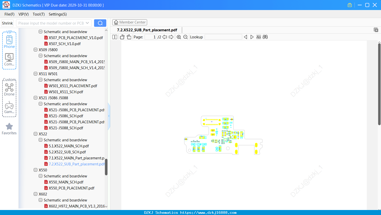
Task: Rotate the PDF page counterclockwise
Action: click(122, 37)
